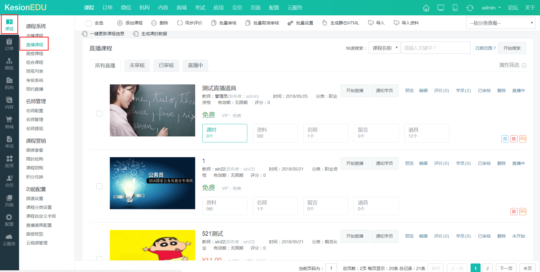Open the 会员 top menu item
540x272 pixels.
click(237, 8)
